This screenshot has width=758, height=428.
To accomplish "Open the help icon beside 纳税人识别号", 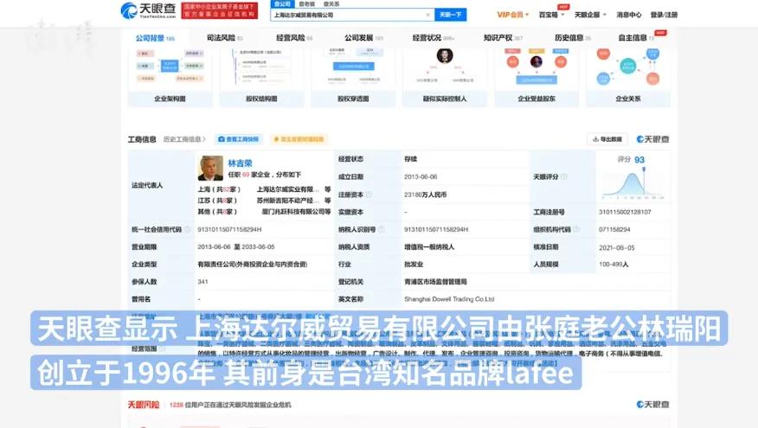I will (x=382, y=229).
